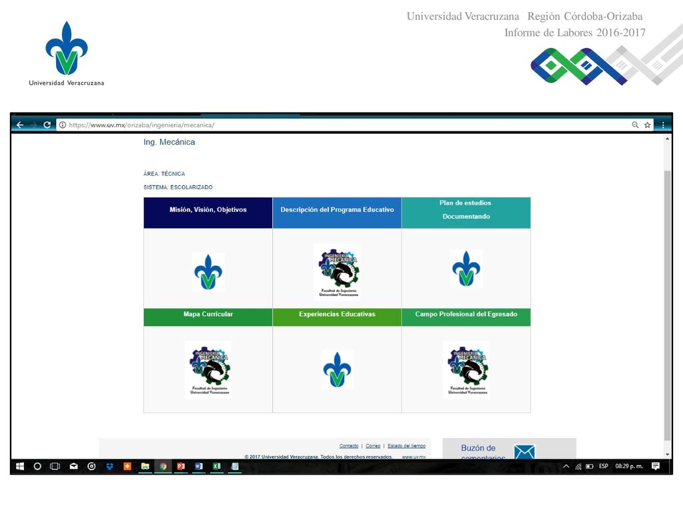683x512 pixels.
Task: Click the orange app icon in taskbar
Action: click(x=127, y=466)
